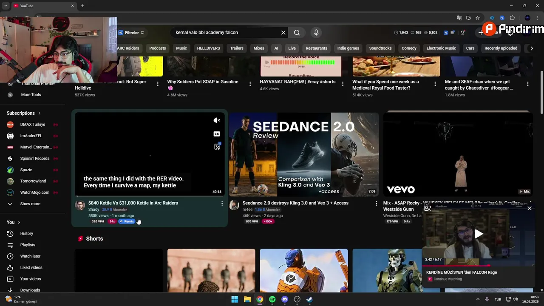Open Chrome three-dot menu
The image size is (544, 306).
[x=538, y=18]
